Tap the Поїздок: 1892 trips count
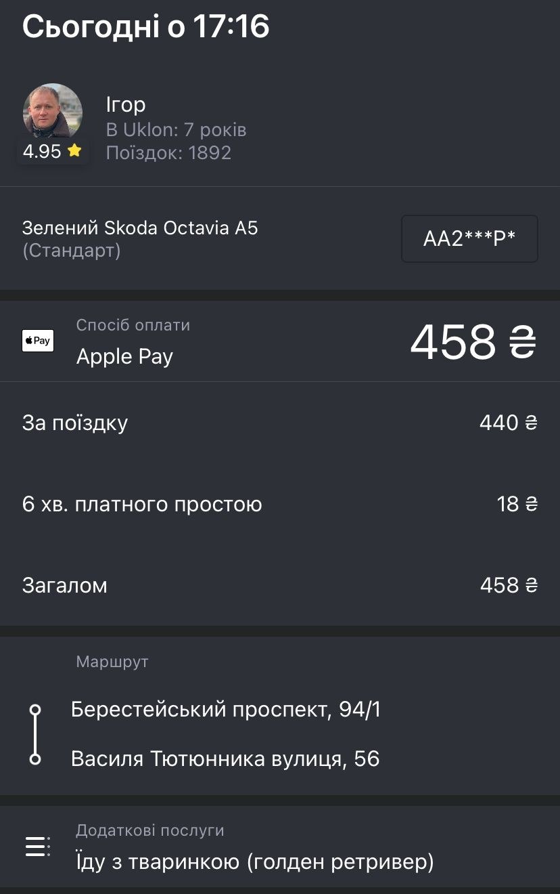Screen dimensions: 560x894 (168, 152)
